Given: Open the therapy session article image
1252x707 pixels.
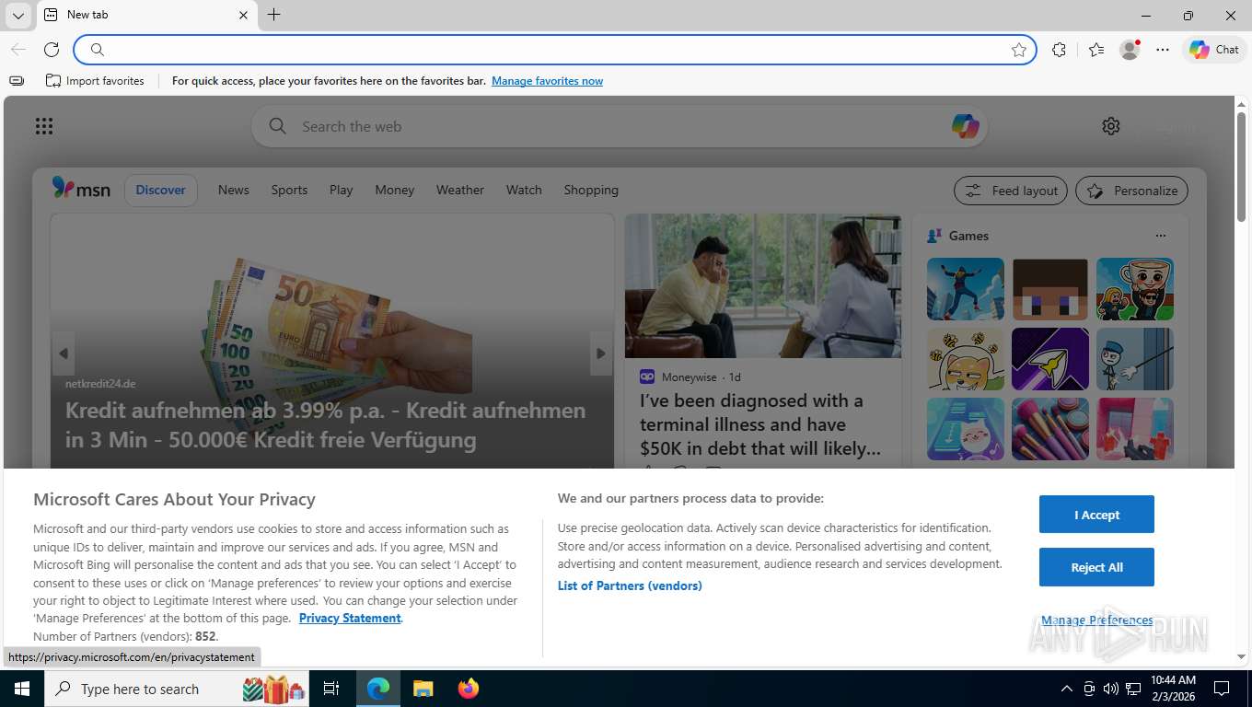Looking at the screenshot, I should (x=763, y=285).
